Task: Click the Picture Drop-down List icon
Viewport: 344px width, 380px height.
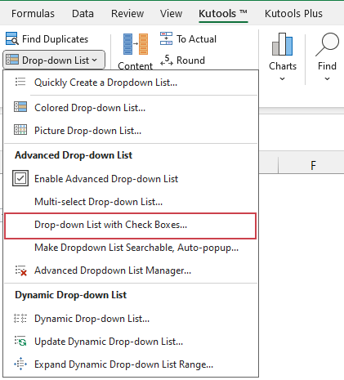Action: tap(20, 130)
